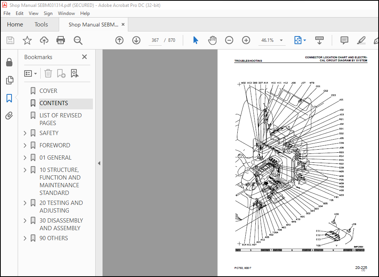Expand the 01 GENERAL bookmark

tap(25, 158)
